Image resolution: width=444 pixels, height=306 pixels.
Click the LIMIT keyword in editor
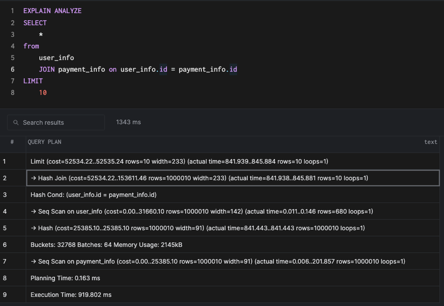33,81
